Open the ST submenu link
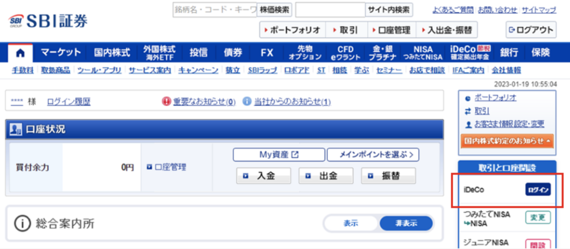 point(321,70)
